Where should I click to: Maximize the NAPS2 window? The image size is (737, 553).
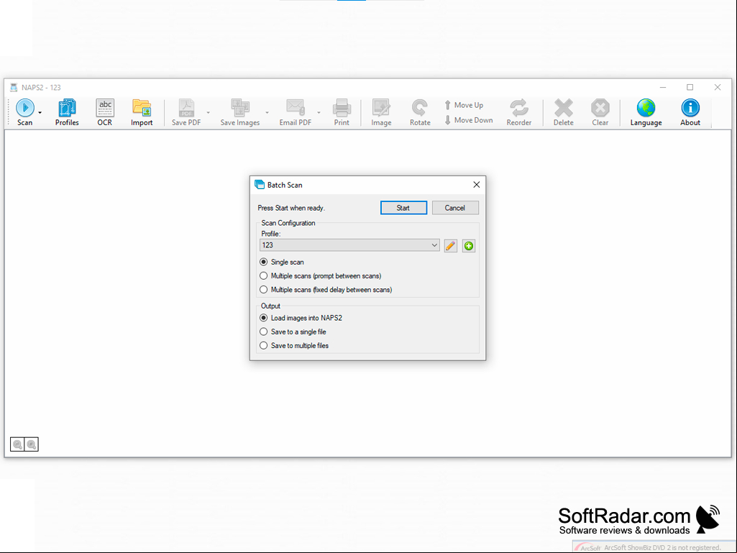tap(690, 88)
